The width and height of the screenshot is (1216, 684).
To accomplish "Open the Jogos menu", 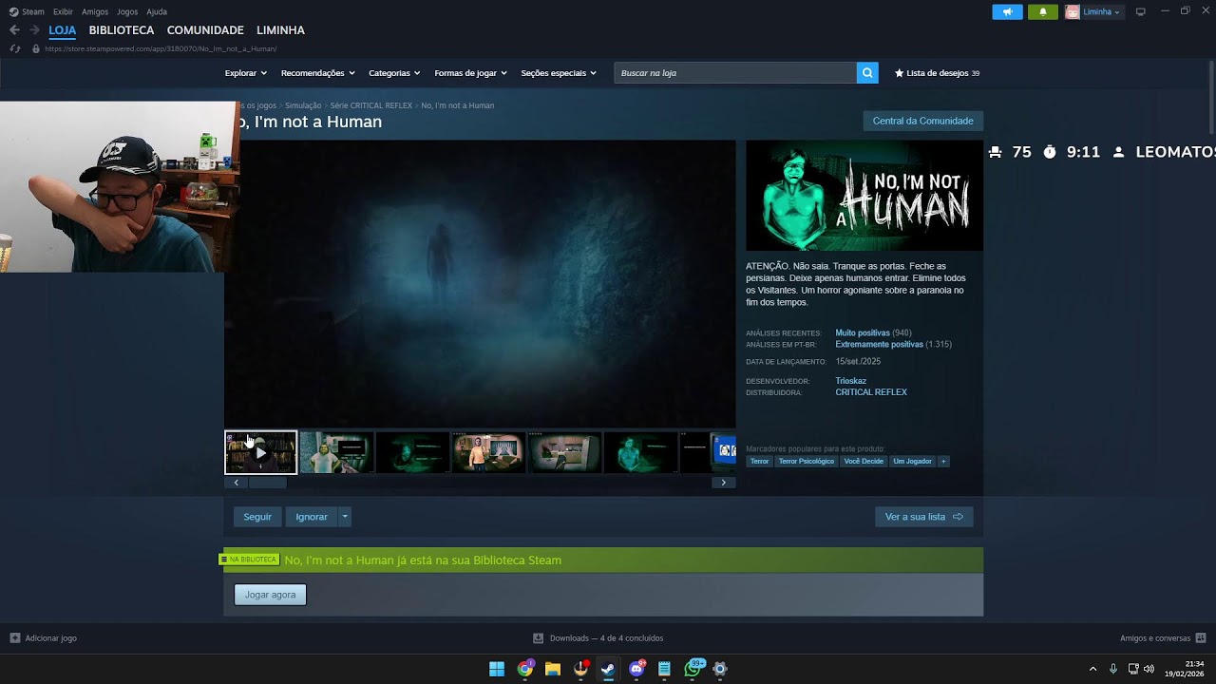I will coord(127,12).
